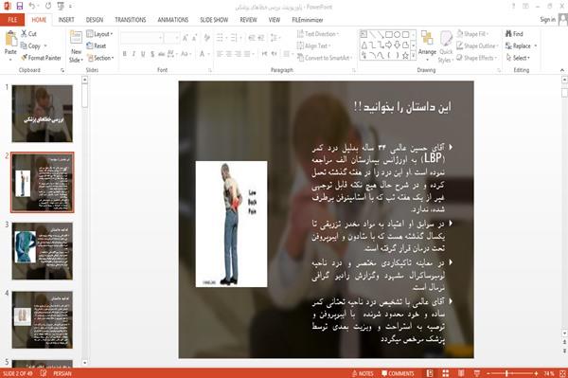The image size is (568, 378).
Task: Open the Layout dropdown
Action: tap(99, 34)
